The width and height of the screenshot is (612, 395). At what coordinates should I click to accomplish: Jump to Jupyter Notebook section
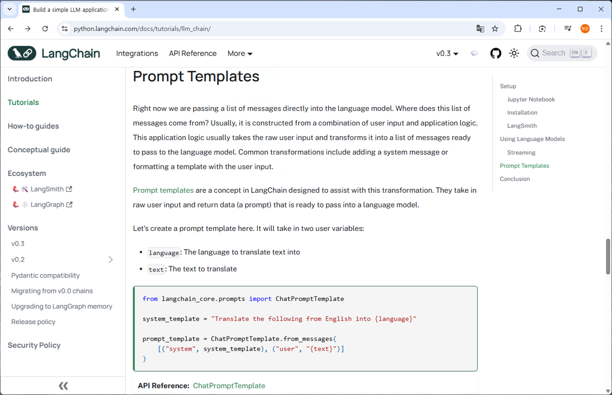pyautogui.click(x=531, y=99)
